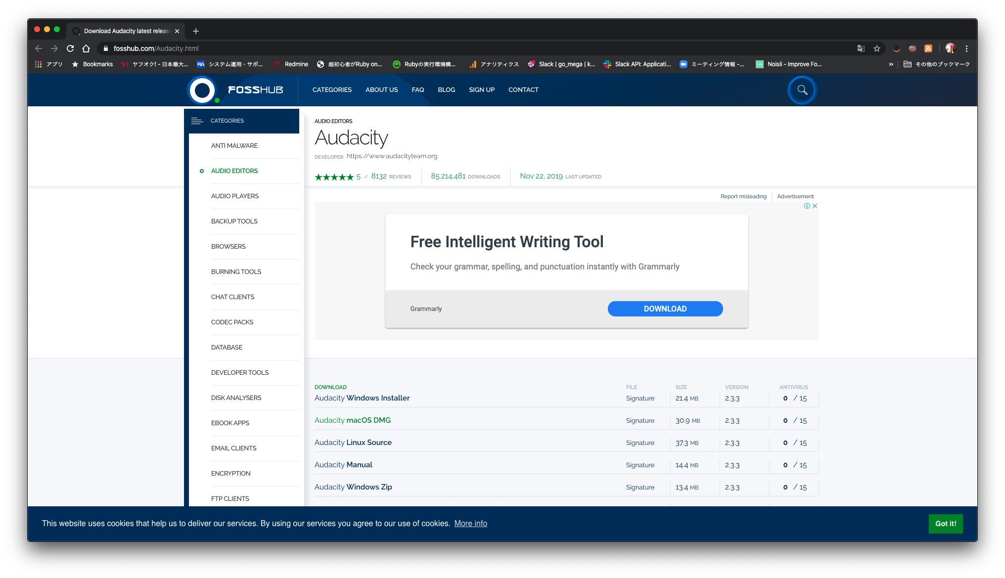Open the Google Translate icon in address bar
1005x578 pixels.
(x=861, y=48)
